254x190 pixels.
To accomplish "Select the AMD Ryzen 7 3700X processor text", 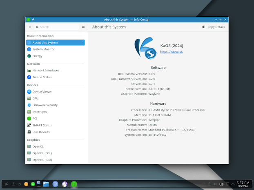I will point(177,110).
